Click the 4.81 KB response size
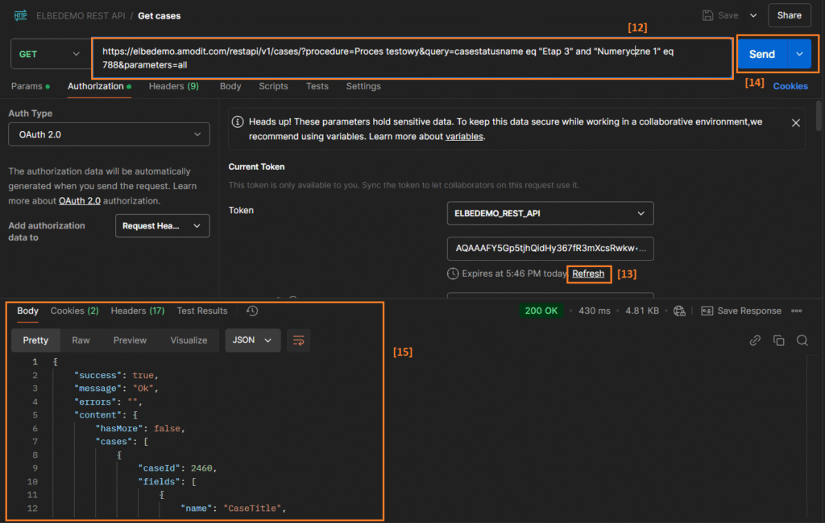The height and width of the screenshot is (523, 825). click(x=642, y=311)
